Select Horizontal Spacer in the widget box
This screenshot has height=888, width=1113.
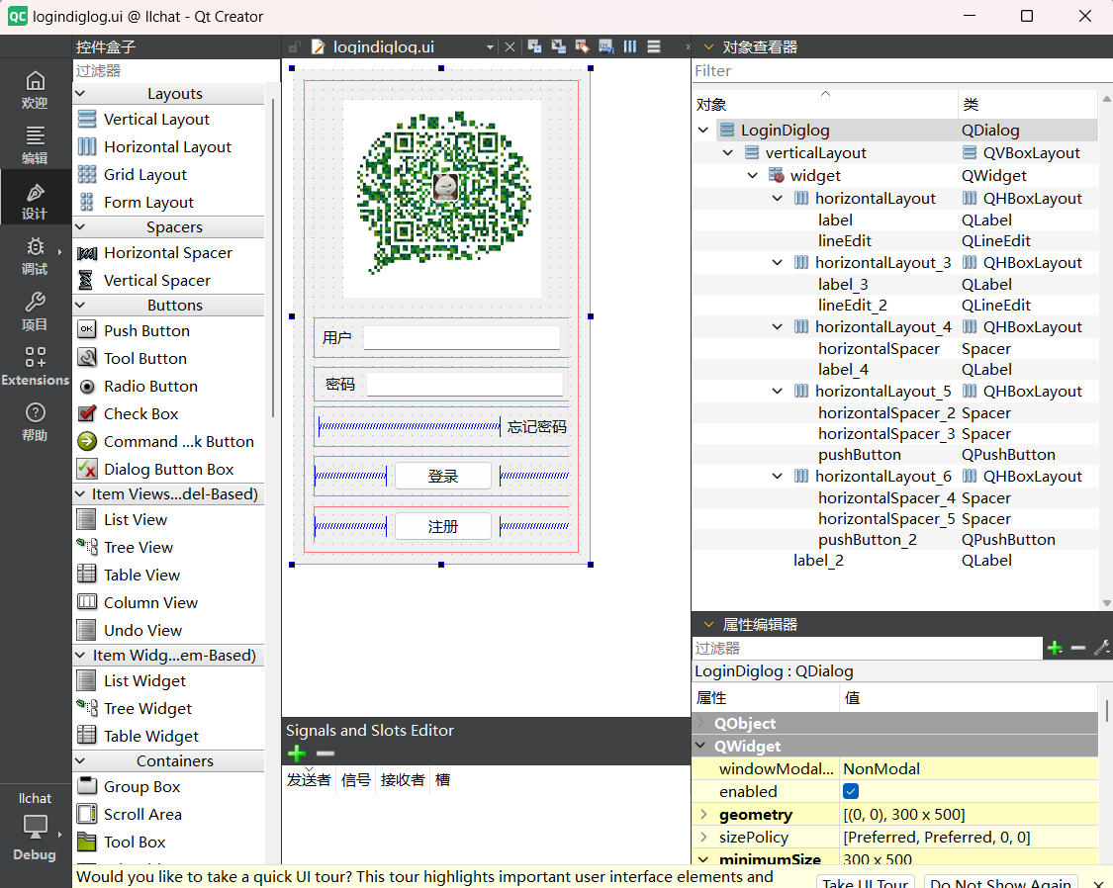pos(169,252)
